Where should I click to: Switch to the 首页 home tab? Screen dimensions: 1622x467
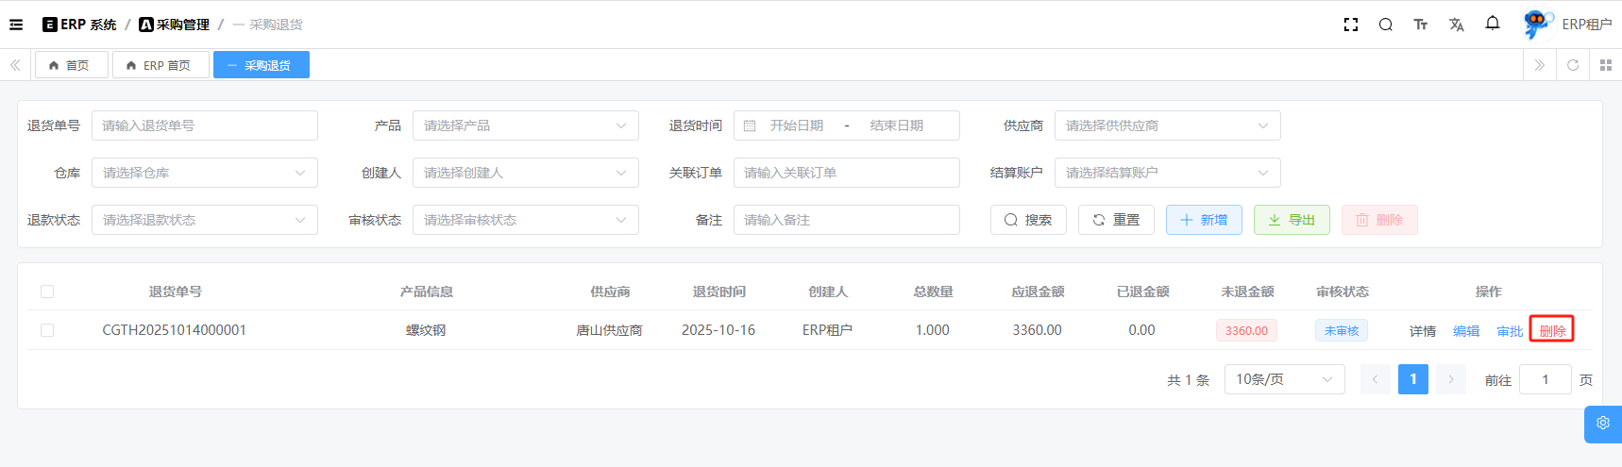70,65
